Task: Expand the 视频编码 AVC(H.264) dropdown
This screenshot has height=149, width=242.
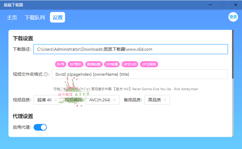Action: [x=103, y=100]
